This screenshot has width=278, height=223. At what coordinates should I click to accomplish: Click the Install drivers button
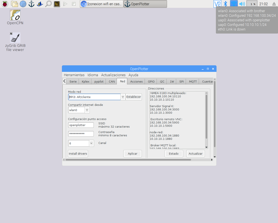(x=78, y=154)
